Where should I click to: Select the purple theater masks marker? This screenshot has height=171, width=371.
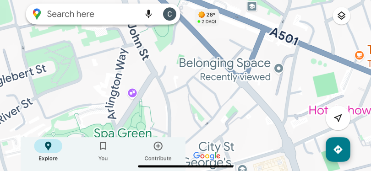(x=132, y=93)
